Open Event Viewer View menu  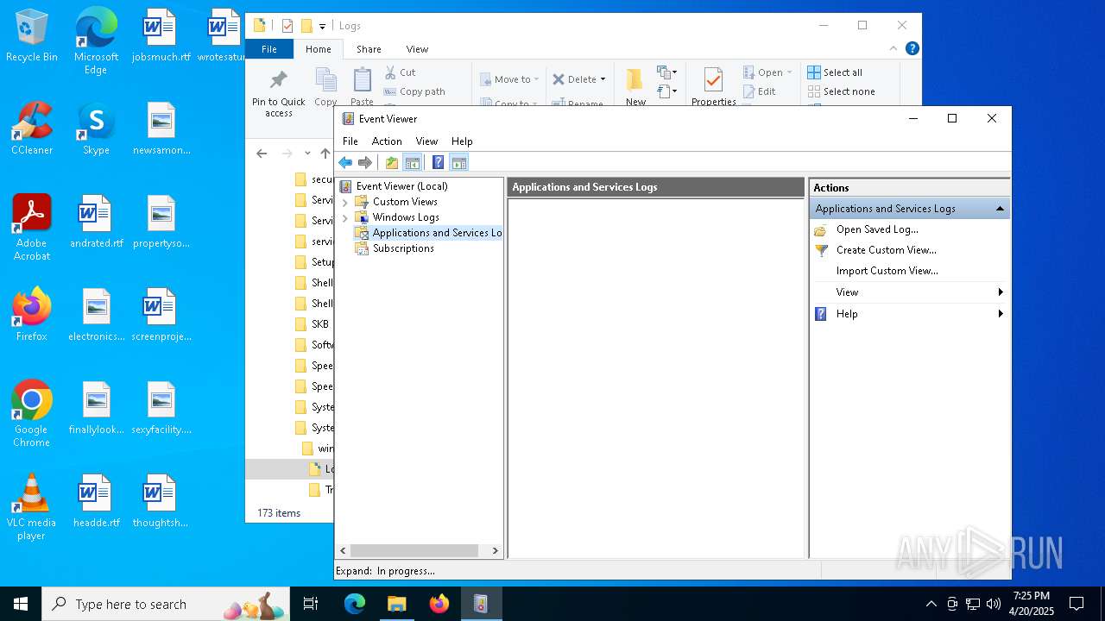tap(426, 141)
